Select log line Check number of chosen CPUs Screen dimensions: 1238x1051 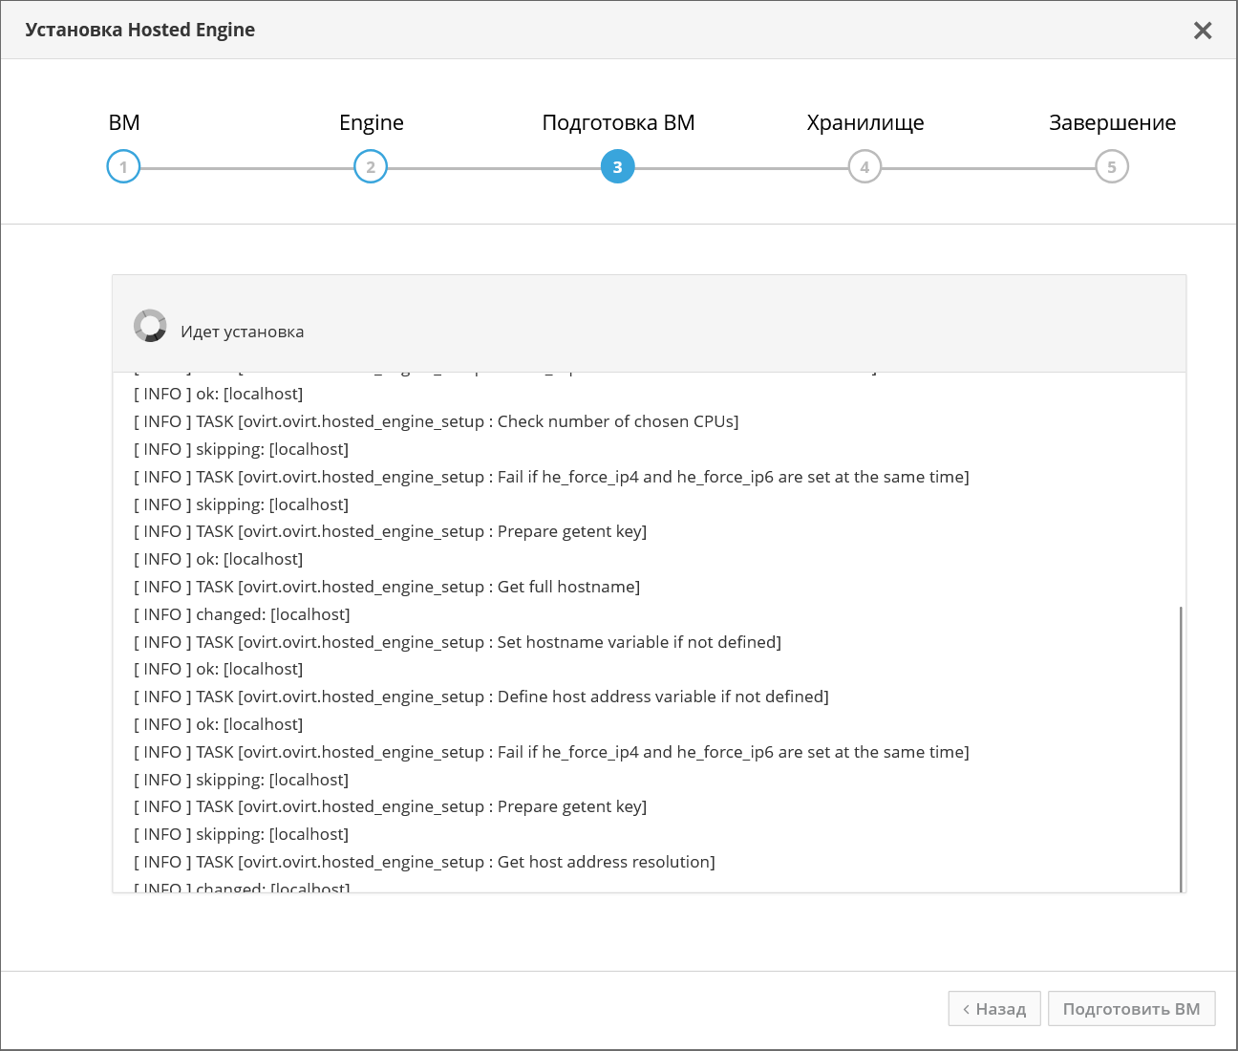click(437, 421)
